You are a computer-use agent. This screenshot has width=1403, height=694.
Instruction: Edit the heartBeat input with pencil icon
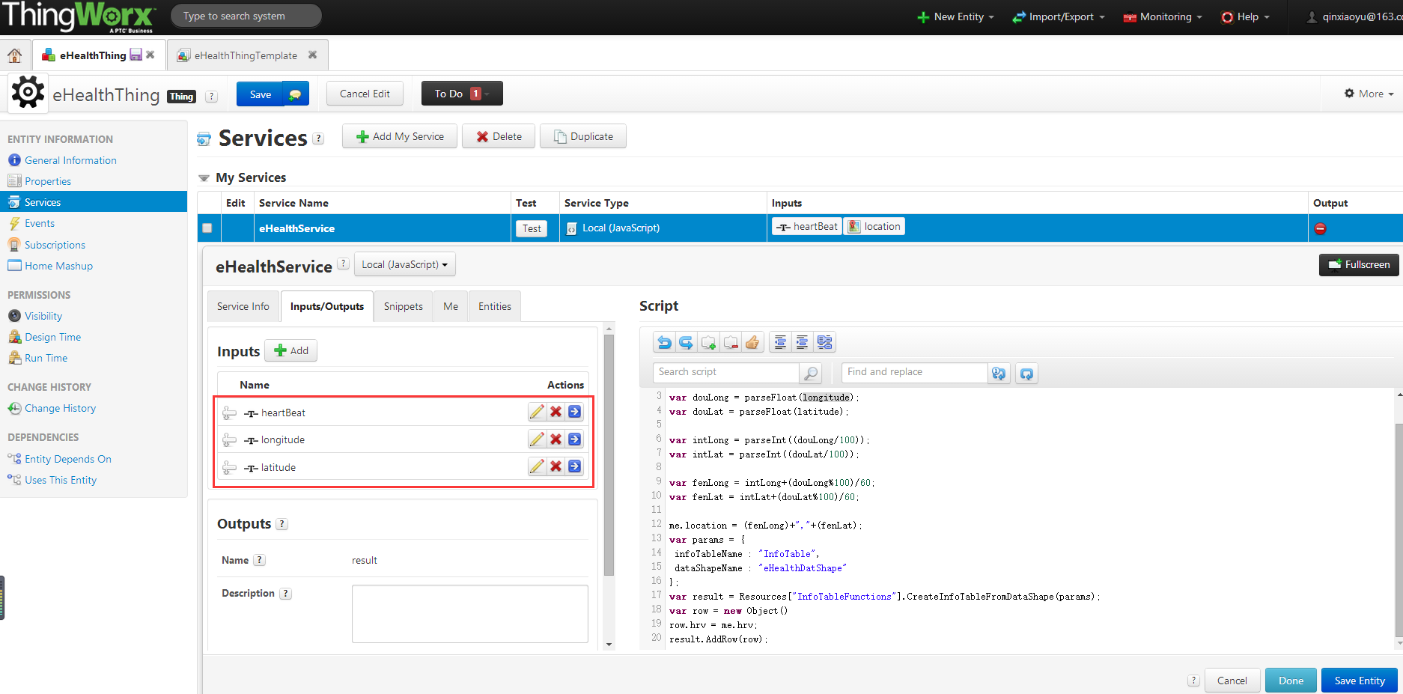tap(537, 412)
